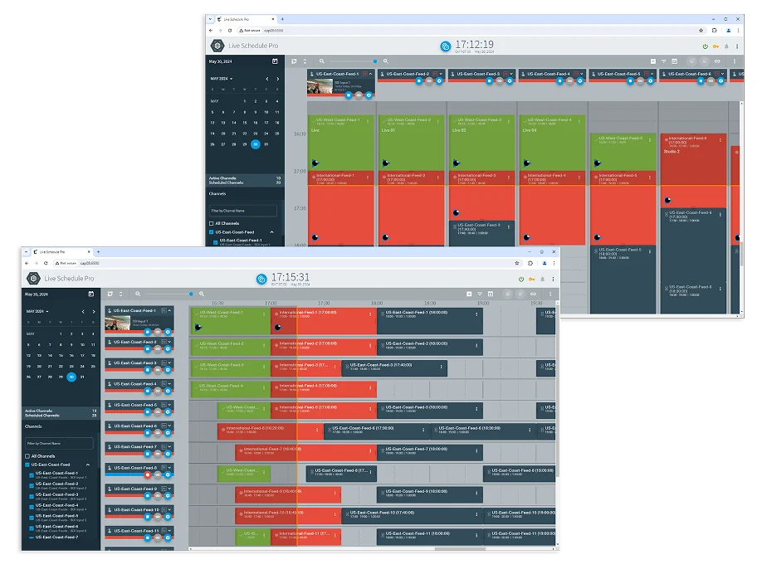Adjust zoom slider handle in front window toolbar
This screenshot has height=579, width=767.
click(x=191, y=294)
